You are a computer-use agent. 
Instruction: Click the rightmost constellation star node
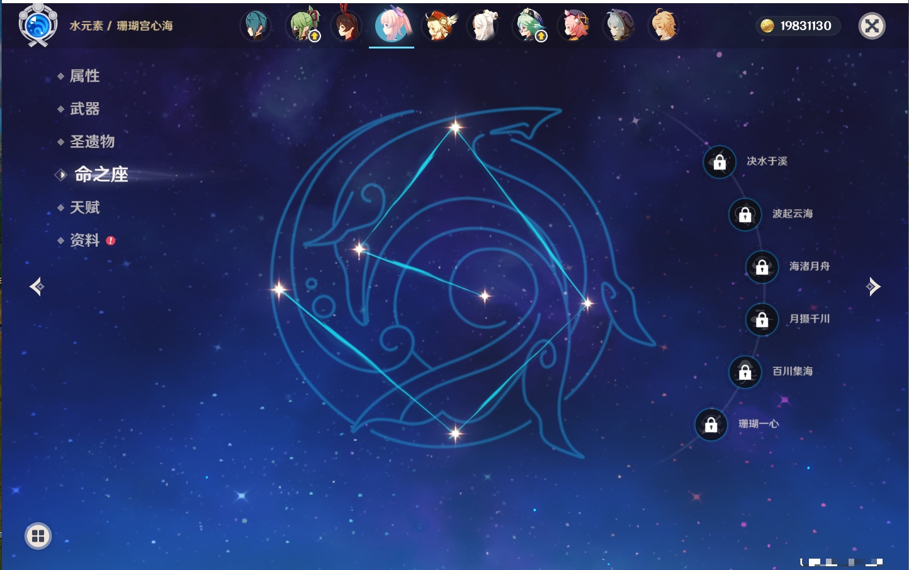[x=587, y=304]
